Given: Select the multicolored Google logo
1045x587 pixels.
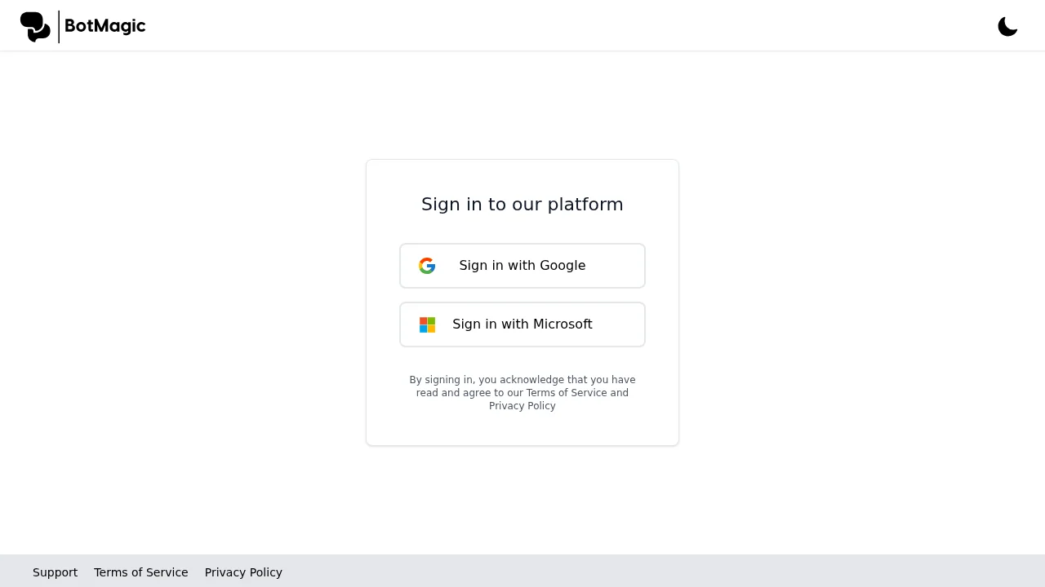Looking at the screenshot, I should 427,266.
